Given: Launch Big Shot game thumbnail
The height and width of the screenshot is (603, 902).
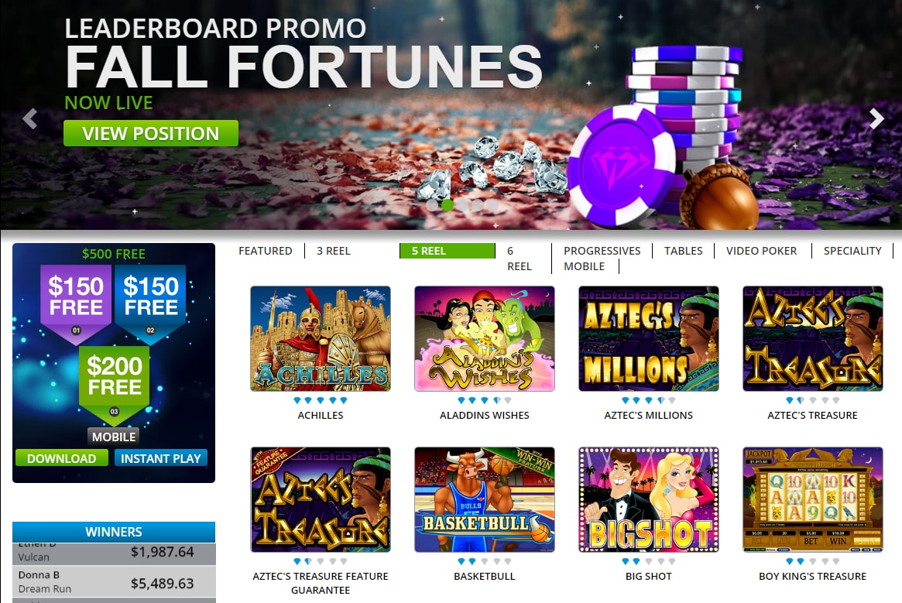Looking at the screenshot, I should click(x=648, y=499).
